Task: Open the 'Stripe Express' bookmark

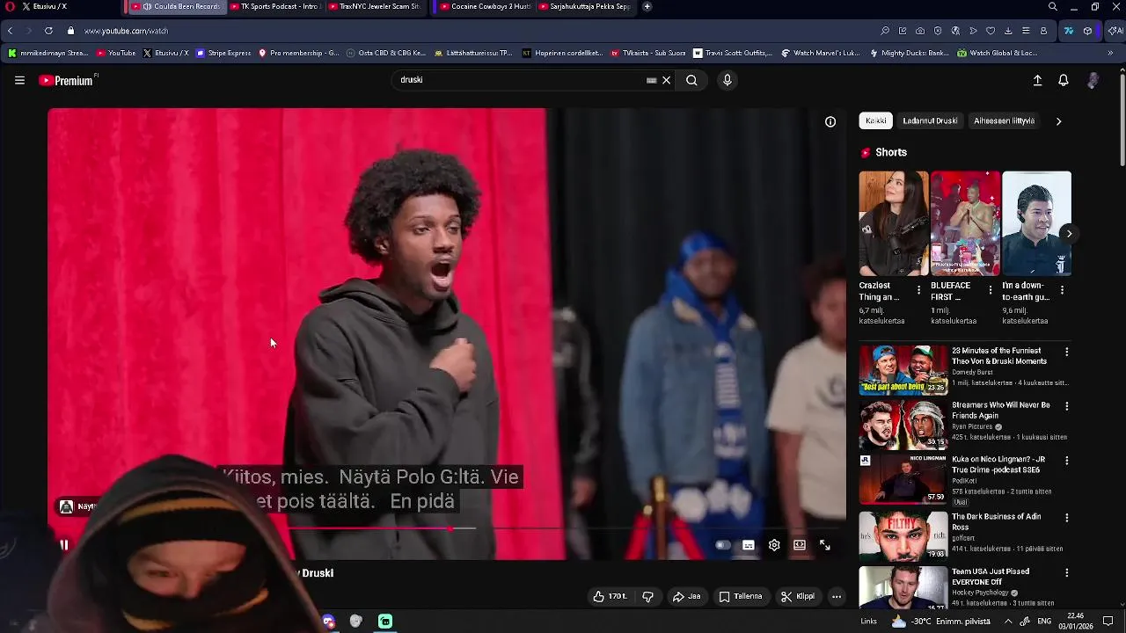Action: (223, 53)
